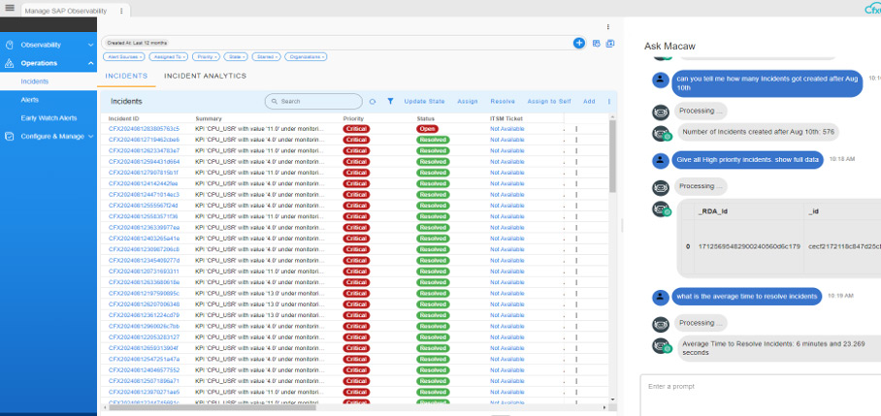Viewport: 881px width, 416px height.
Task: Expand the Configure & Manage sidebar section
Action: coord(90,137)
